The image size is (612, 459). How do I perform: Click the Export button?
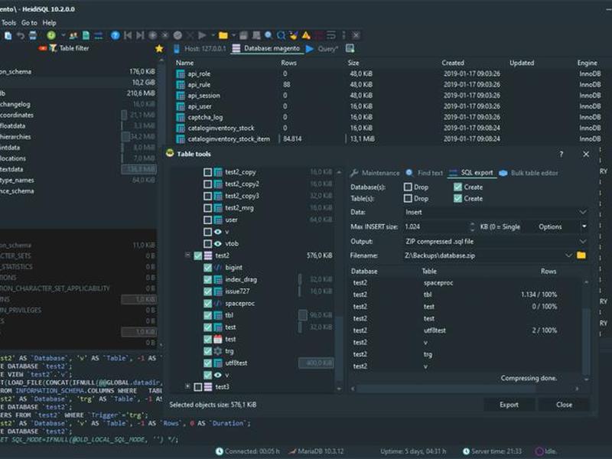tap(509, 405)
